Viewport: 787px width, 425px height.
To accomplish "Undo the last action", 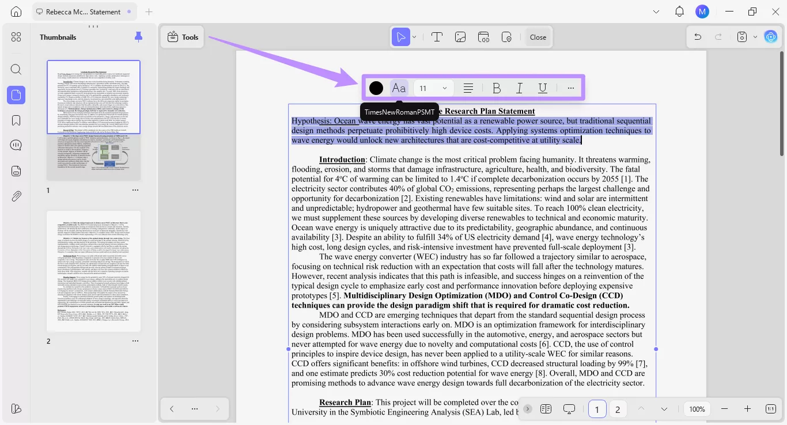I will coord(698,37).
